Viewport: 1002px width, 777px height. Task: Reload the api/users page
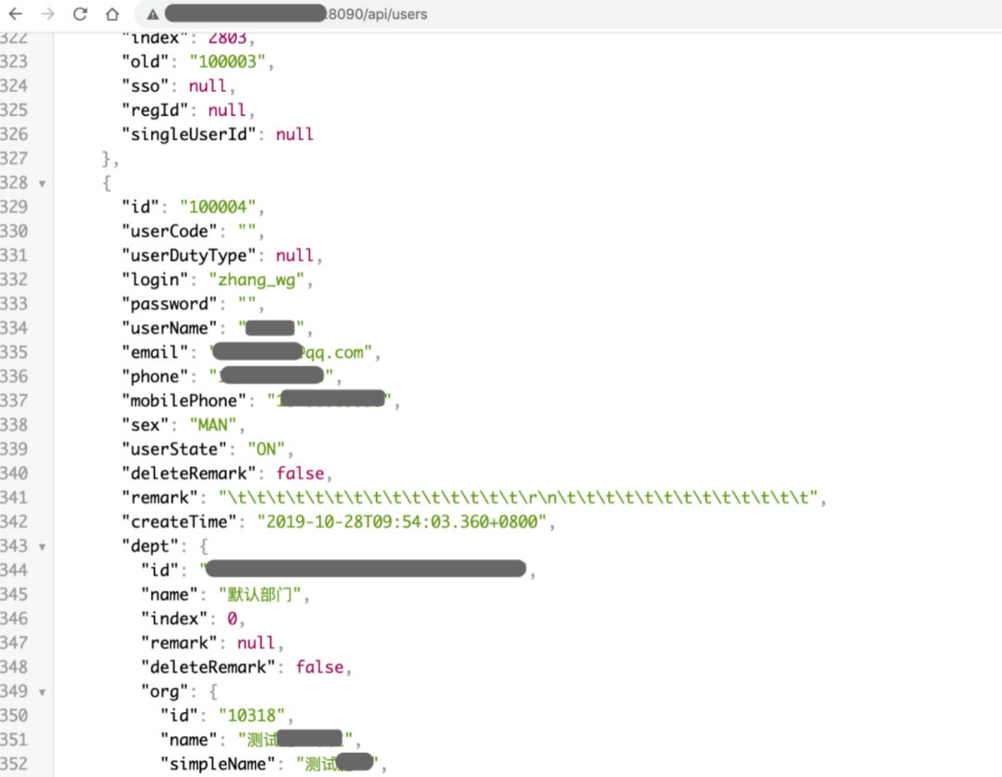pyautogui.click(x=80, y=13)
